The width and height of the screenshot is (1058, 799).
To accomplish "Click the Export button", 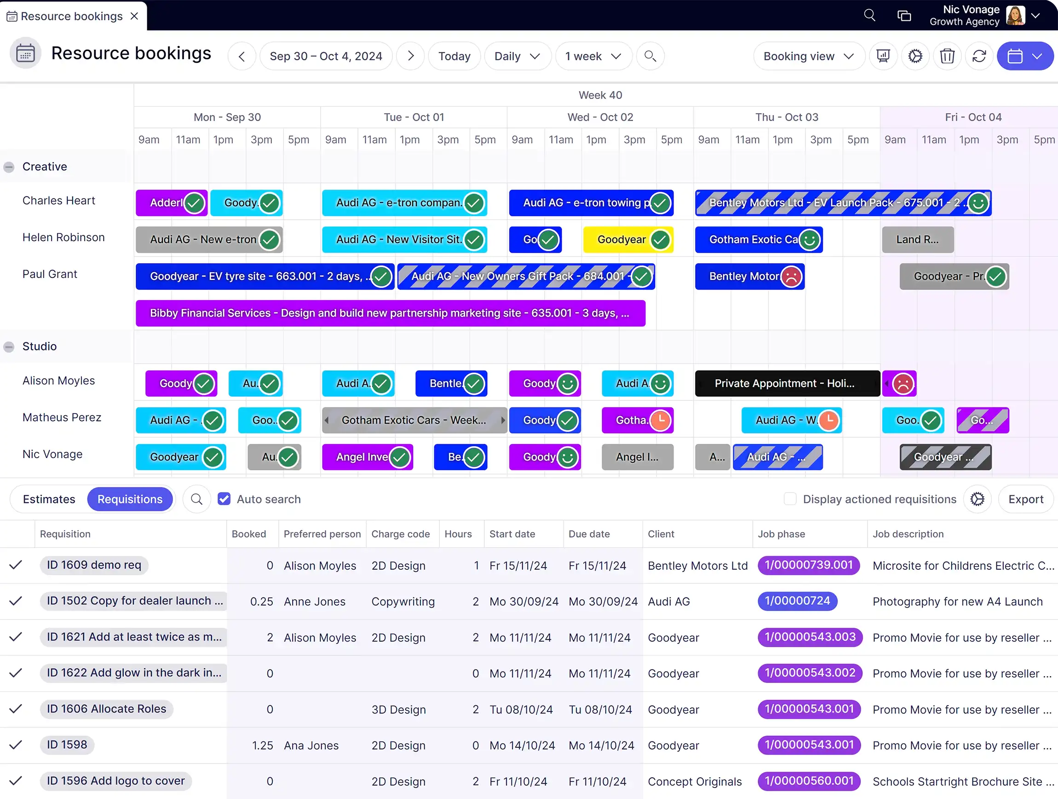I will point(1025,499).
